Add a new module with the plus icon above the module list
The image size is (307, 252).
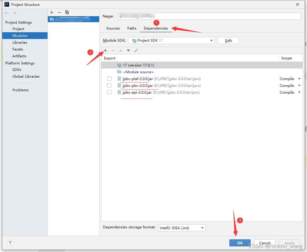52,12
